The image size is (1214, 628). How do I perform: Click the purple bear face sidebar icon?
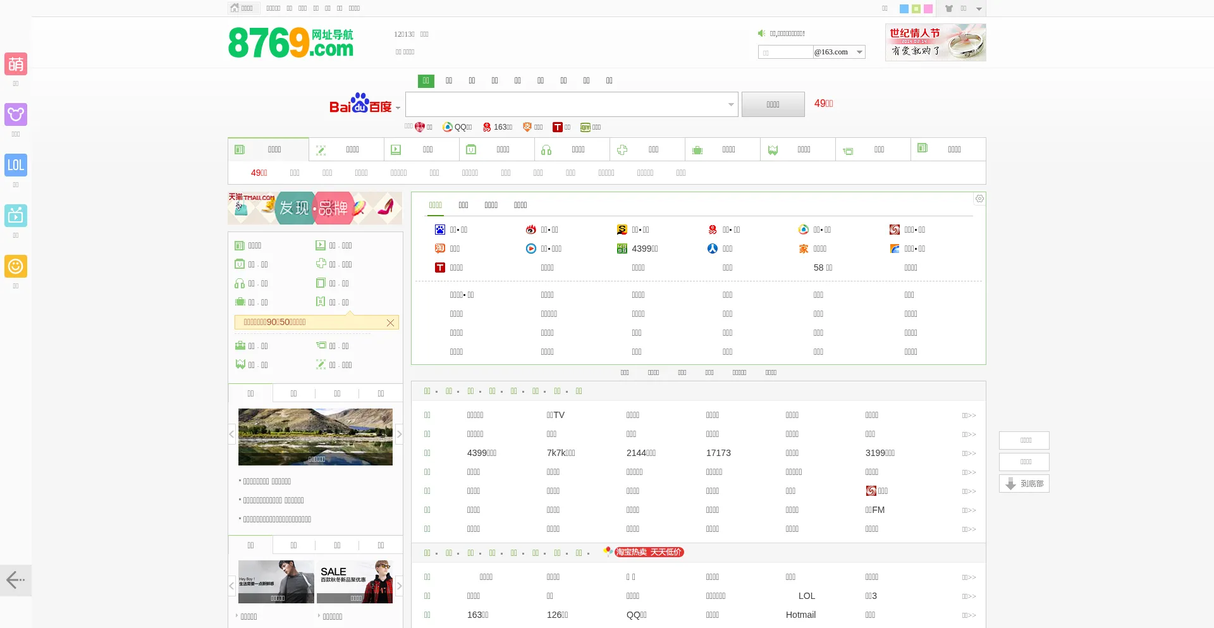(16, 114)
